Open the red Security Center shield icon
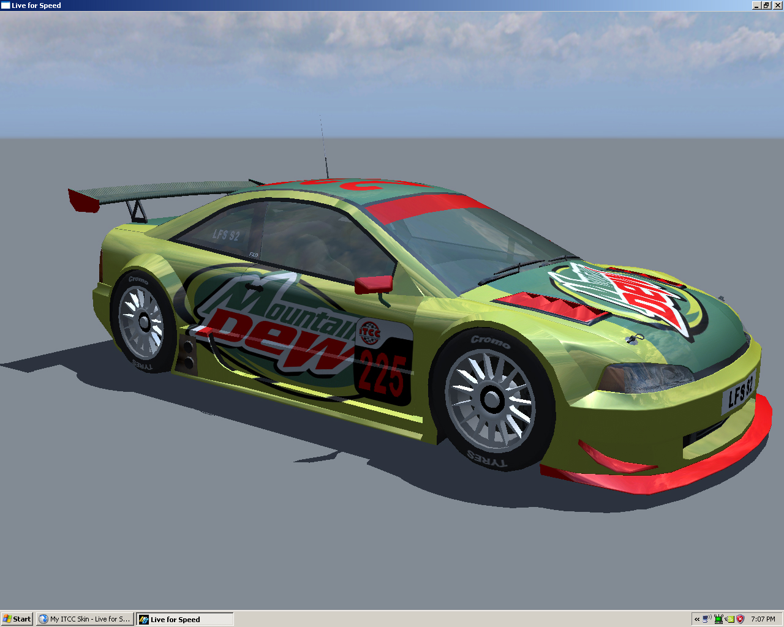The height and width of the screenshot is (627, 784). (741, 619)
